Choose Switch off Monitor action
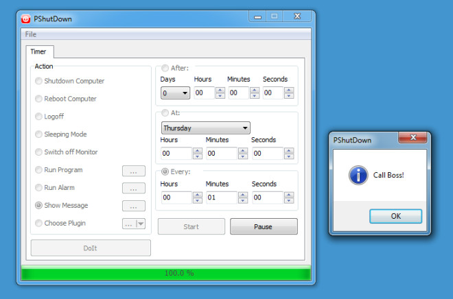453x299 pixels. (38, 152)
